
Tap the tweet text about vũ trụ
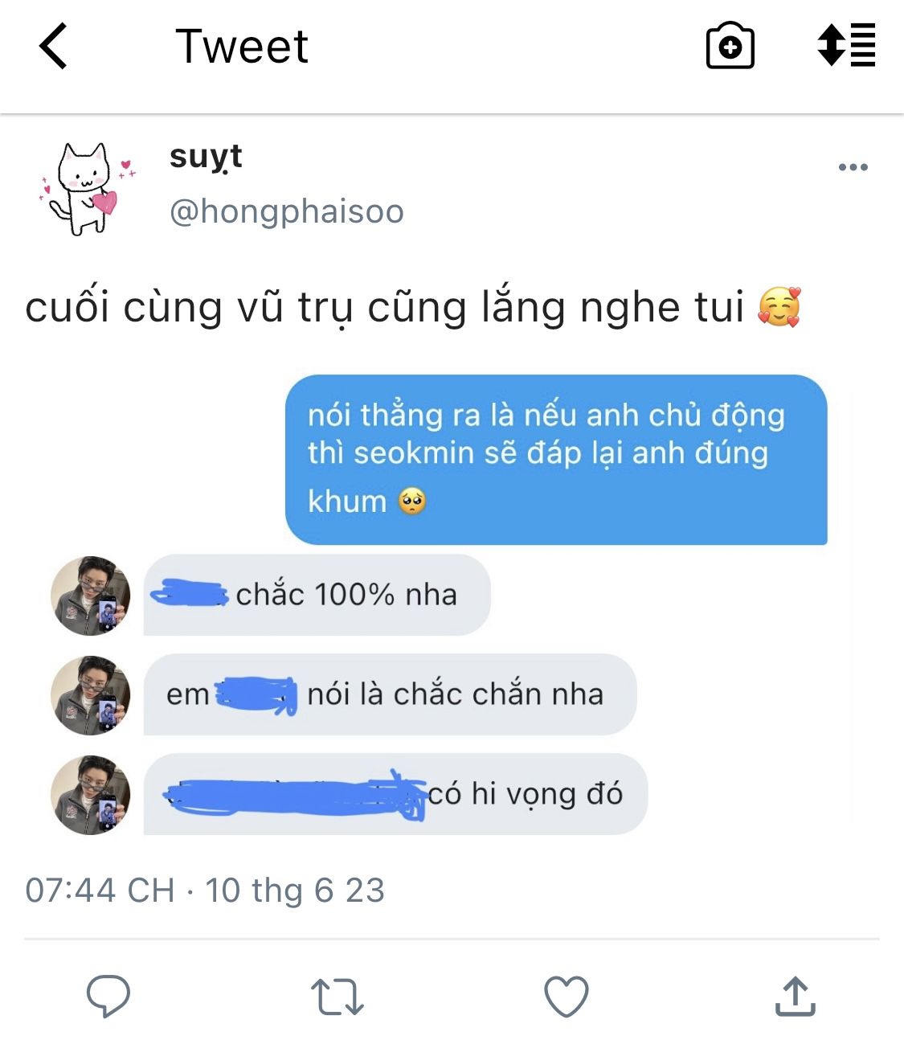point(413,307)
